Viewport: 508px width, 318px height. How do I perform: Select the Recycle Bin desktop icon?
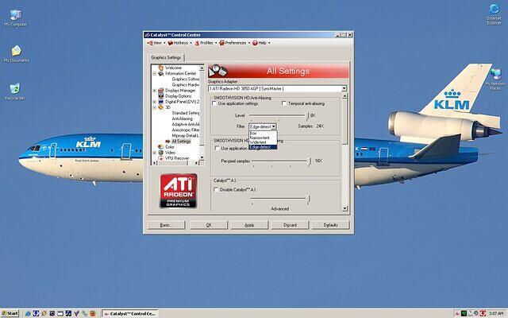click(x=15, y=92)
